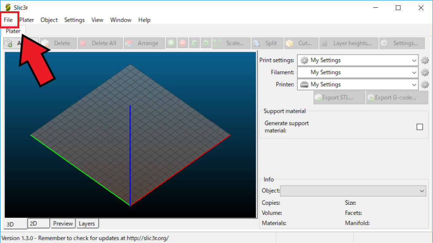Click the 3D print bed viewport
Viewport: 433px width, 243px height.
coord(131,135)
